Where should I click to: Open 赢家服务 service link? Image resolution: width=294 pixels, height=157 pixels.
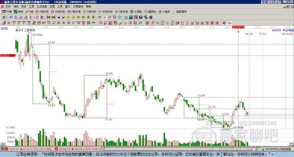tap(180, 11)
